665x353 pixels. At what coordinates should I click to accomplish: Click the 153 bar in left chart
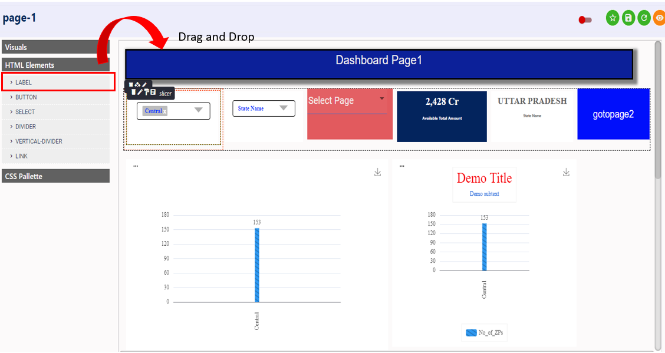click(257, 265)
